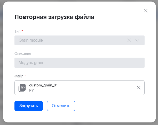Click the Тип field label
This screenshot has height=125, width=158.
tap(17, 31)
